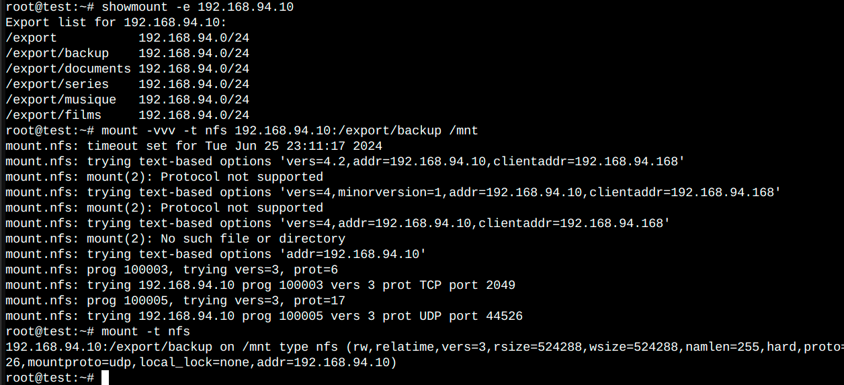This screenshot has height=385, width=844.
Task: Click the 'prot UDP port 44526' line
Action: click(264, 316)
